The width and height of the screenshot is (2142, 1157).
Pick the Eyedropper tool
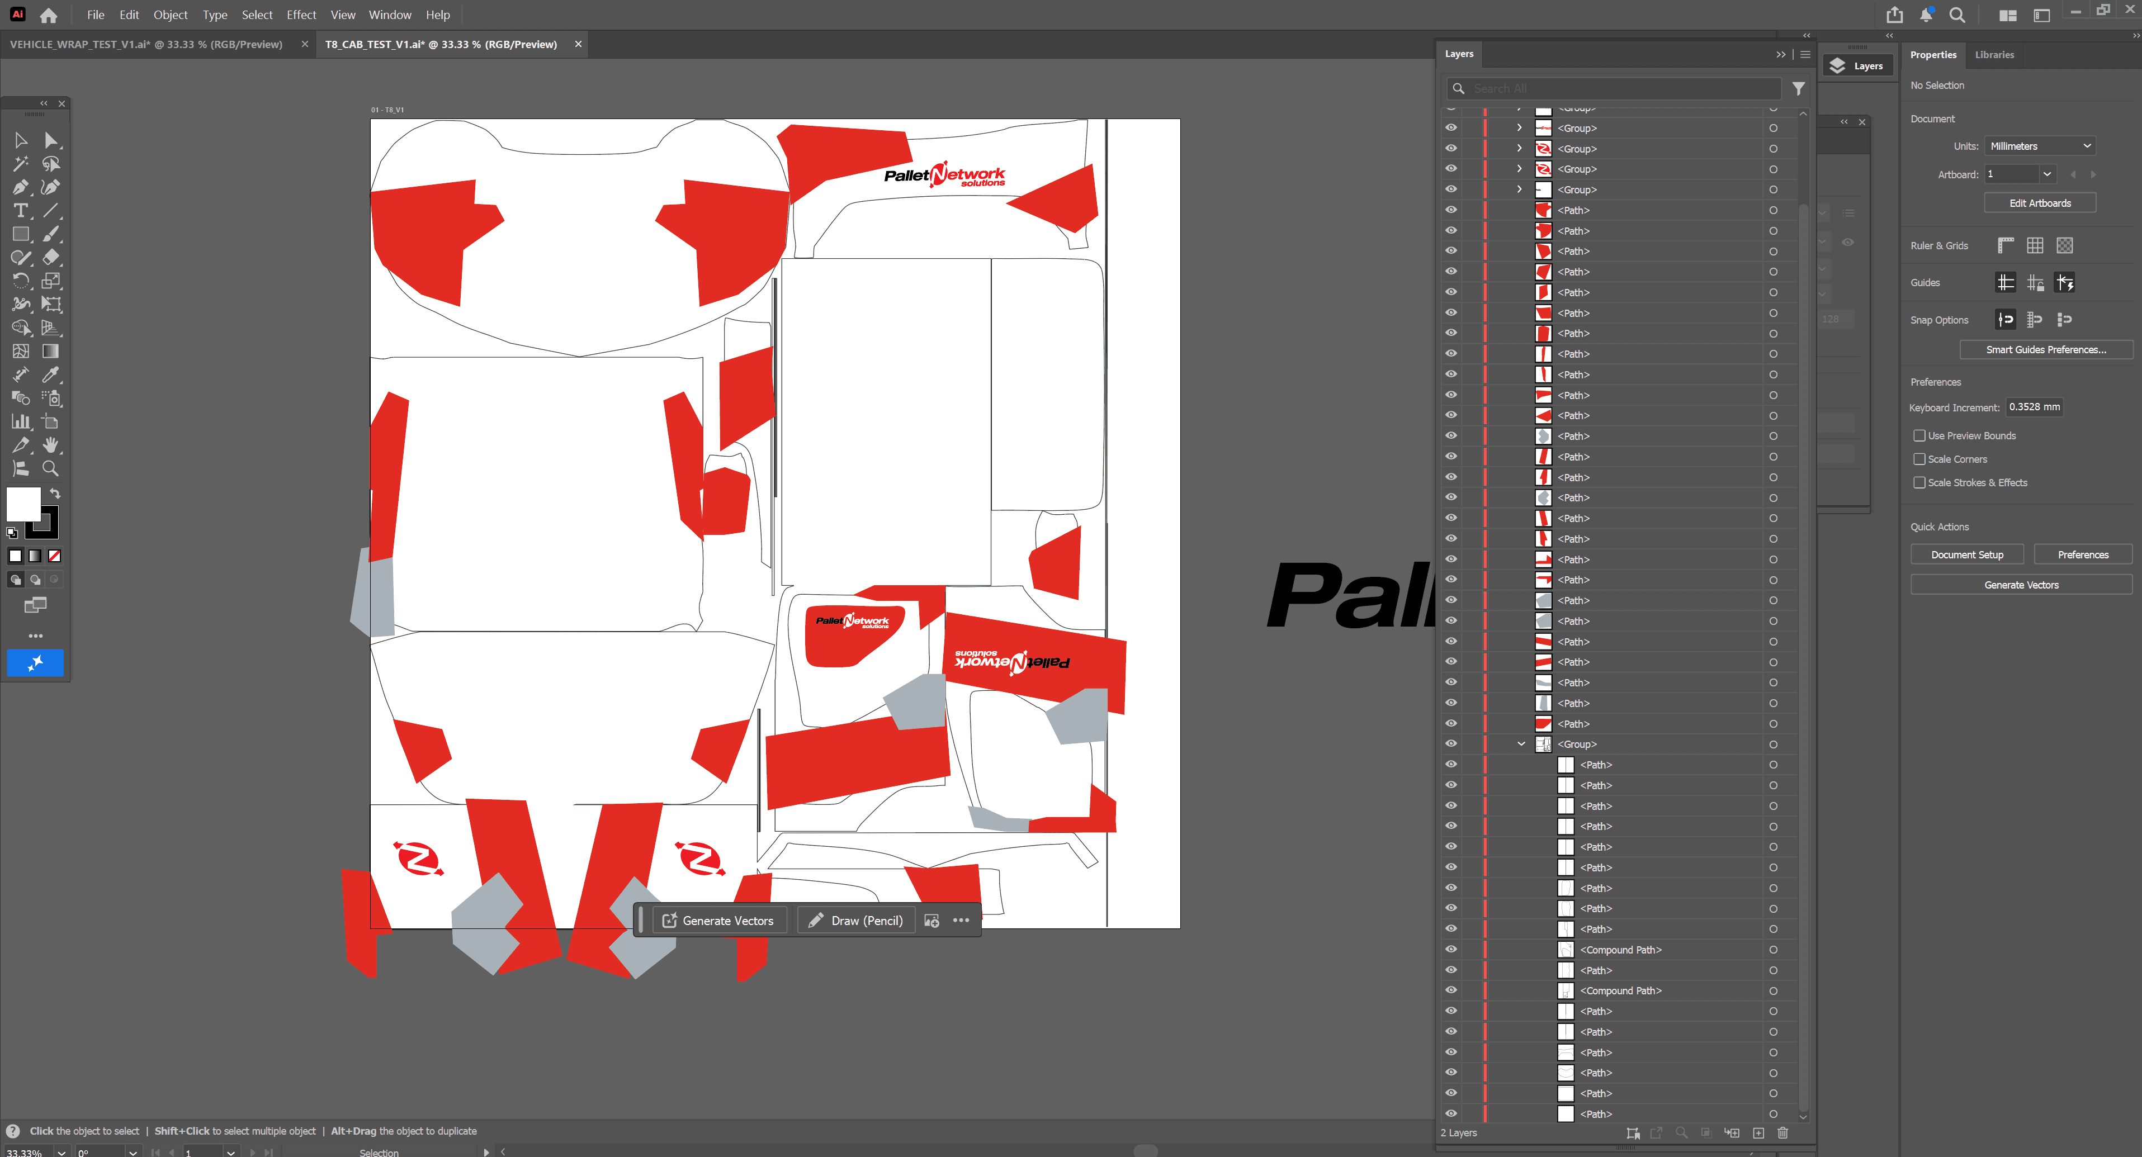point(51,375)
